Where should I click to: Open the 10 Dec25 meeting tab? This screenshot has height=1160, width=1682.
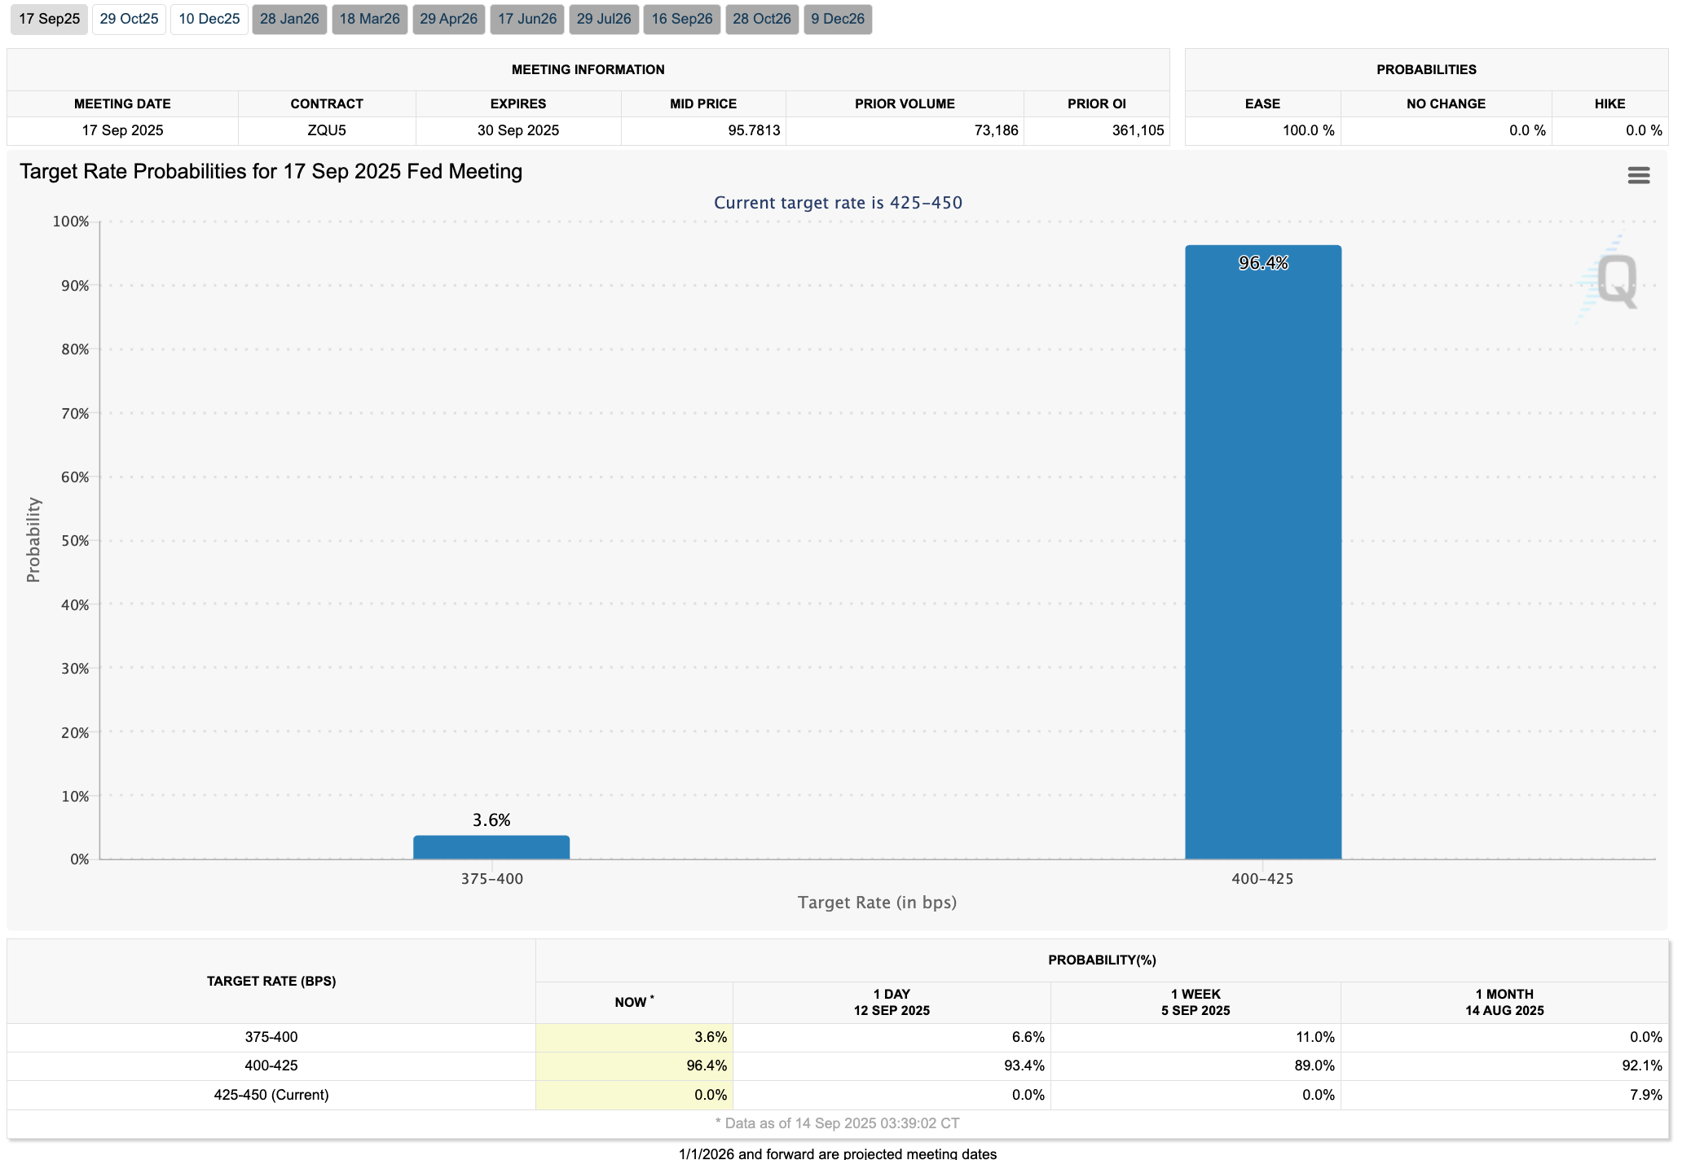(209, 19)
